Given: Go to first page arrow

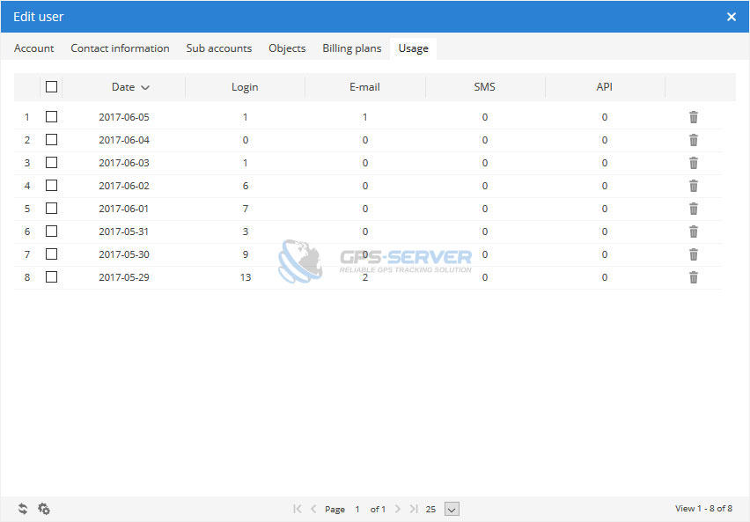Looking at the screenshot, I should tap(298, 509).
